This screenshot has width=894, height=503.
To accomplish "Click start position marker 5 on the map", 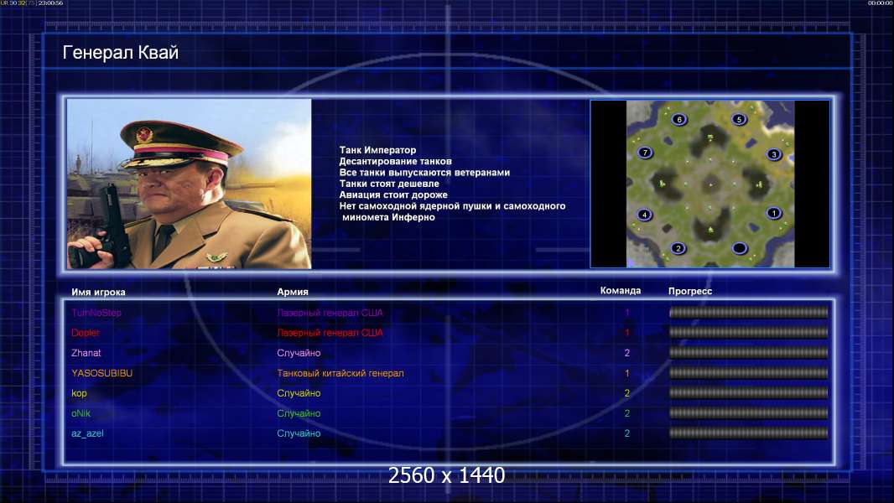I will pyautogui.click(x=739, y=119).
